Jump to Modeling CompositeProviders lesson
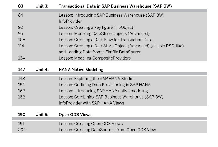Screen dimensions: 218x147 coord(95,58)
